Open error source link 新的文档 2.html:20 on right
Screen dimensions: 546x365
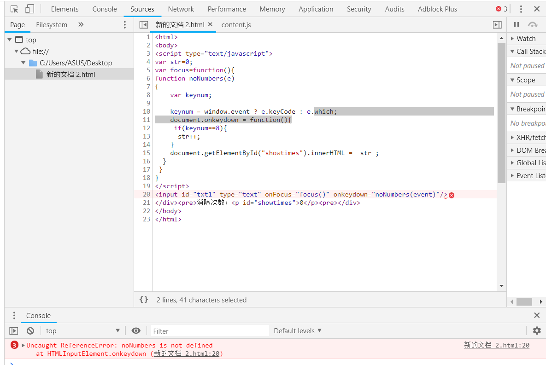click(497, 345)
